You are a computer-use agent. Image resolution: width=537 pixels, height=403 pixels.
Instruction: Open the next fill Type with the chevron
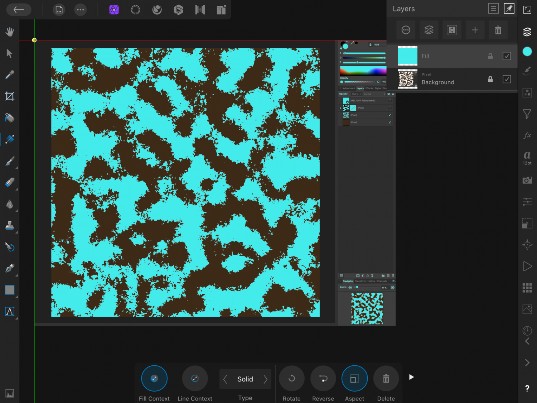tap(265, 379)
